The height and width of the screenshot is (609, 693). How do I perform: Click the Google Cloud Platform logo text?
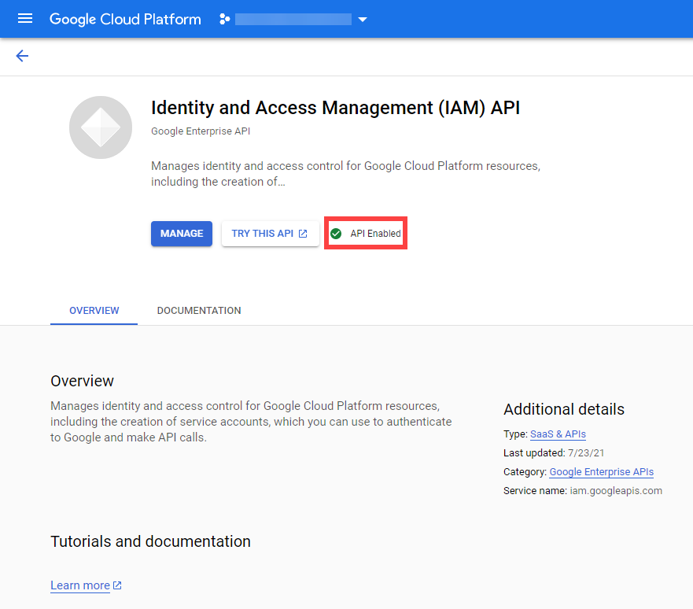tap(125, 19)
